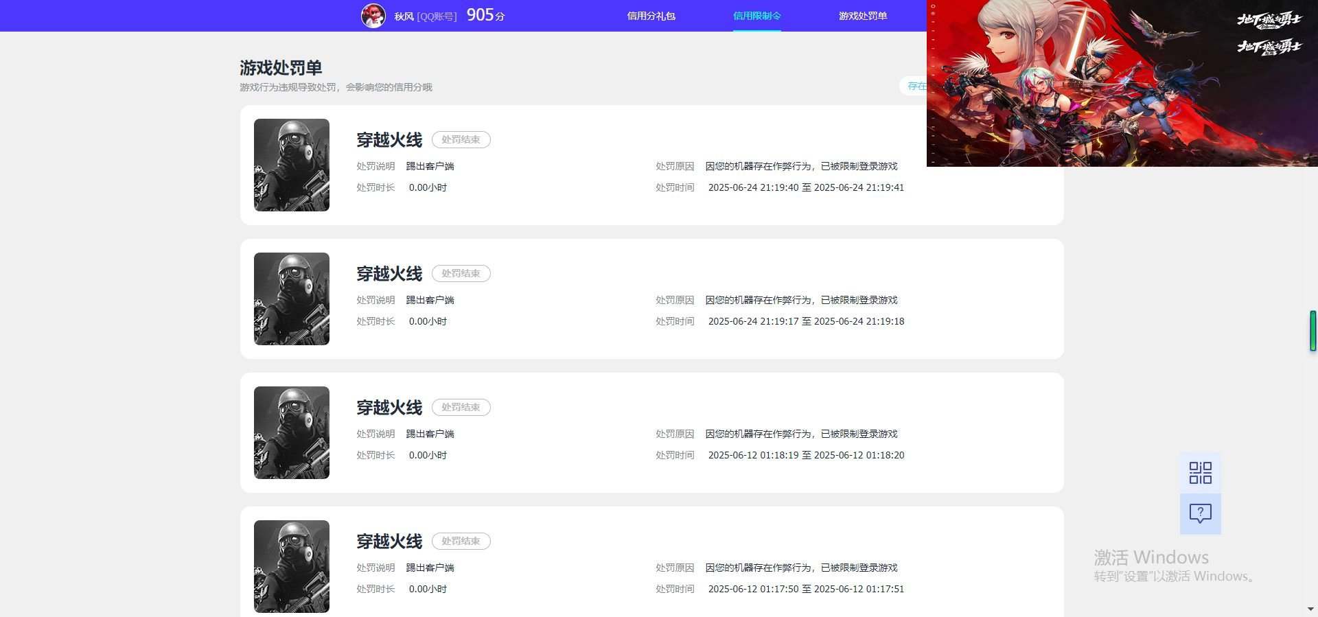The width and height of the screenshot is (1318, 617).
Task: Click thumbnail of punishment dated 2025-06-24 21:19:17
Action: [292, 299]
